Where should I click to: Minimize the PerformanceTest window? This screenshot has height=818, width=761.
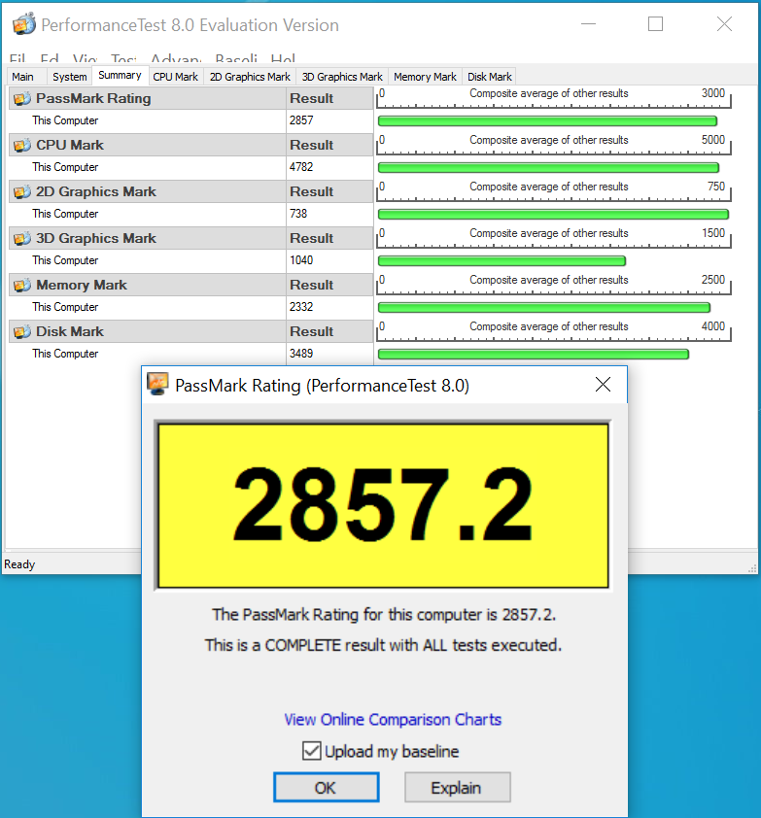point(588,24)
